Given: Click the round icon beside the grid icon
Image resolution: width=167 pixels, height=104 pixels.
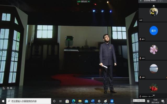Looking at the screenshot, I should pyautogui.click(x=8, y=88).
